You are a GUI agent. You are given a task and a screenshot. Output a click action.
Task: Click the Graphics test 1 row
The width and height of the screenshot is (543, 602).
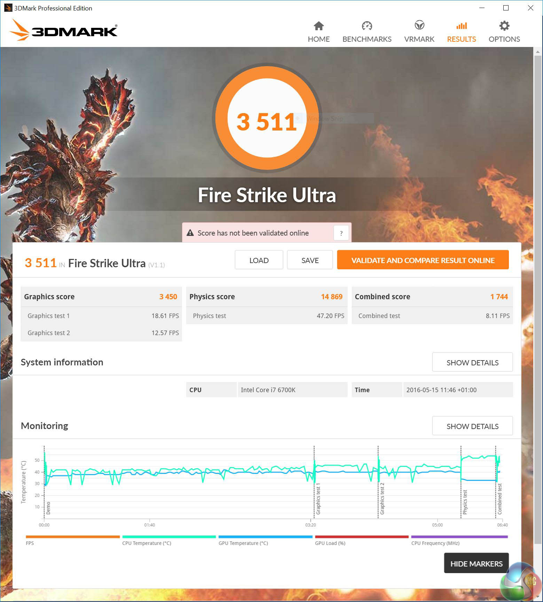[x=101, y=316]
